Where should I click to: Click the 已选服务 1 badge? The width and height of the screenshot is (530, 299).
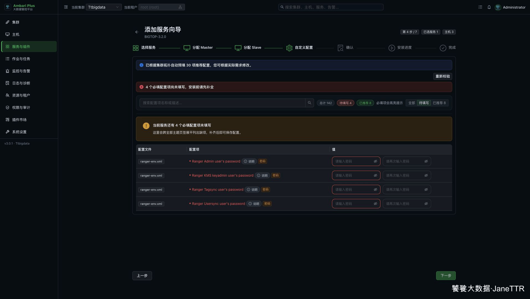(x=431, y=32)
